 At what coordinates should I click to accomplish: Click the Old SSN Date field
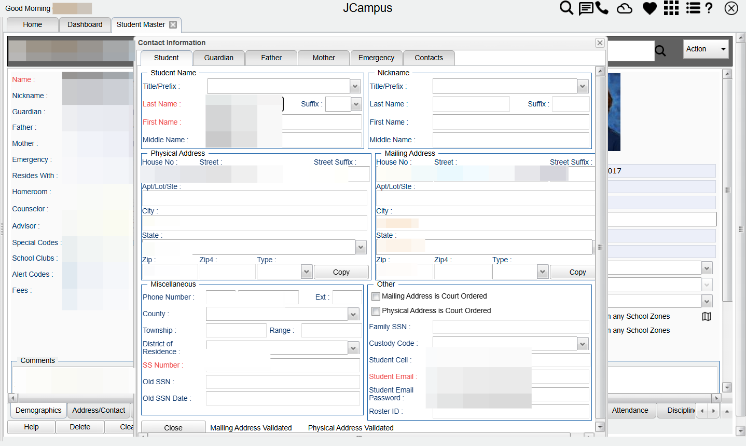(x=283, y=398)
